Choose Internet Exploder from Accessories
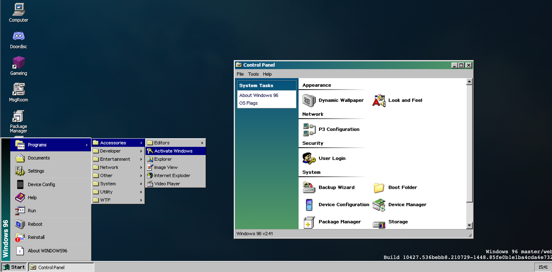552x272 pixels. pos(176,176)
